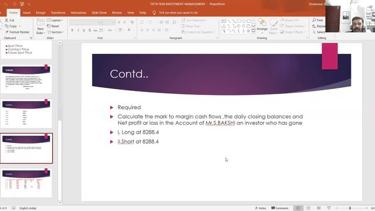Image resolution: width=375 pixels, height=211 pixels.
Task: Open the Animations ribbon tab
Action: pyautogui.click(x=79, y=13)
